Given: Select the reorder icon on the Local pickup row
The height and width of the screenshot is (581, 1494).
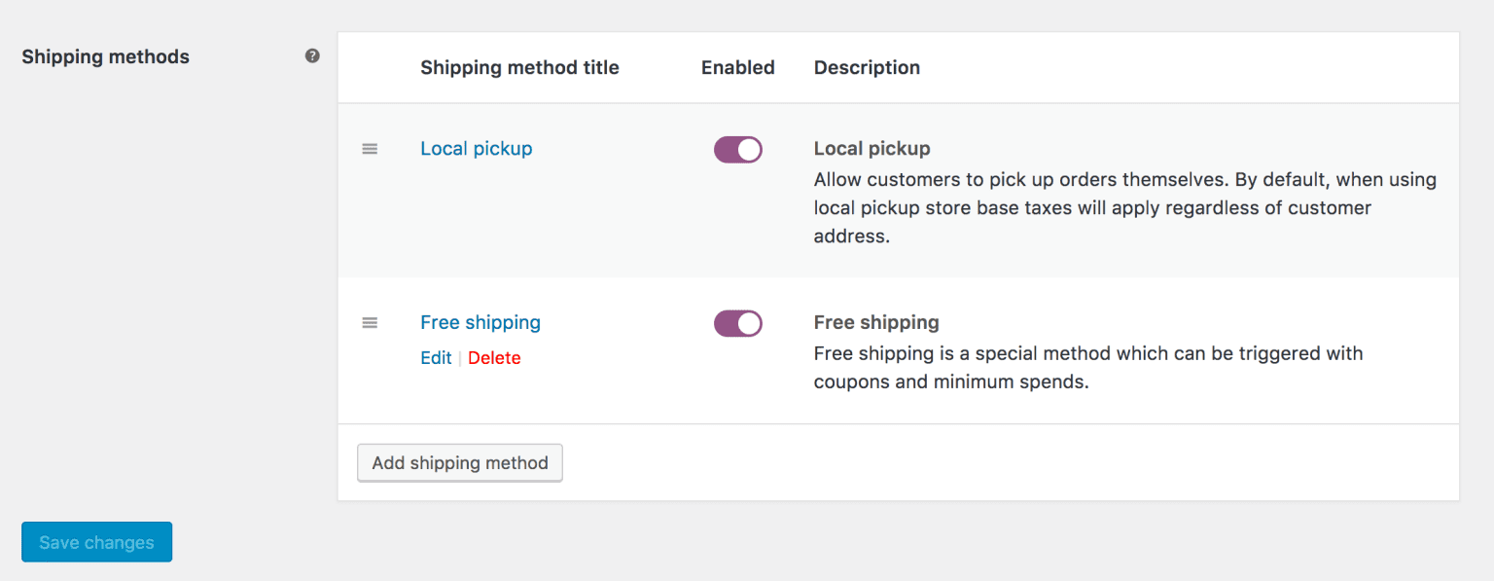Looking at the screenshot, I should pyautogui.click(x=370, y=148).
